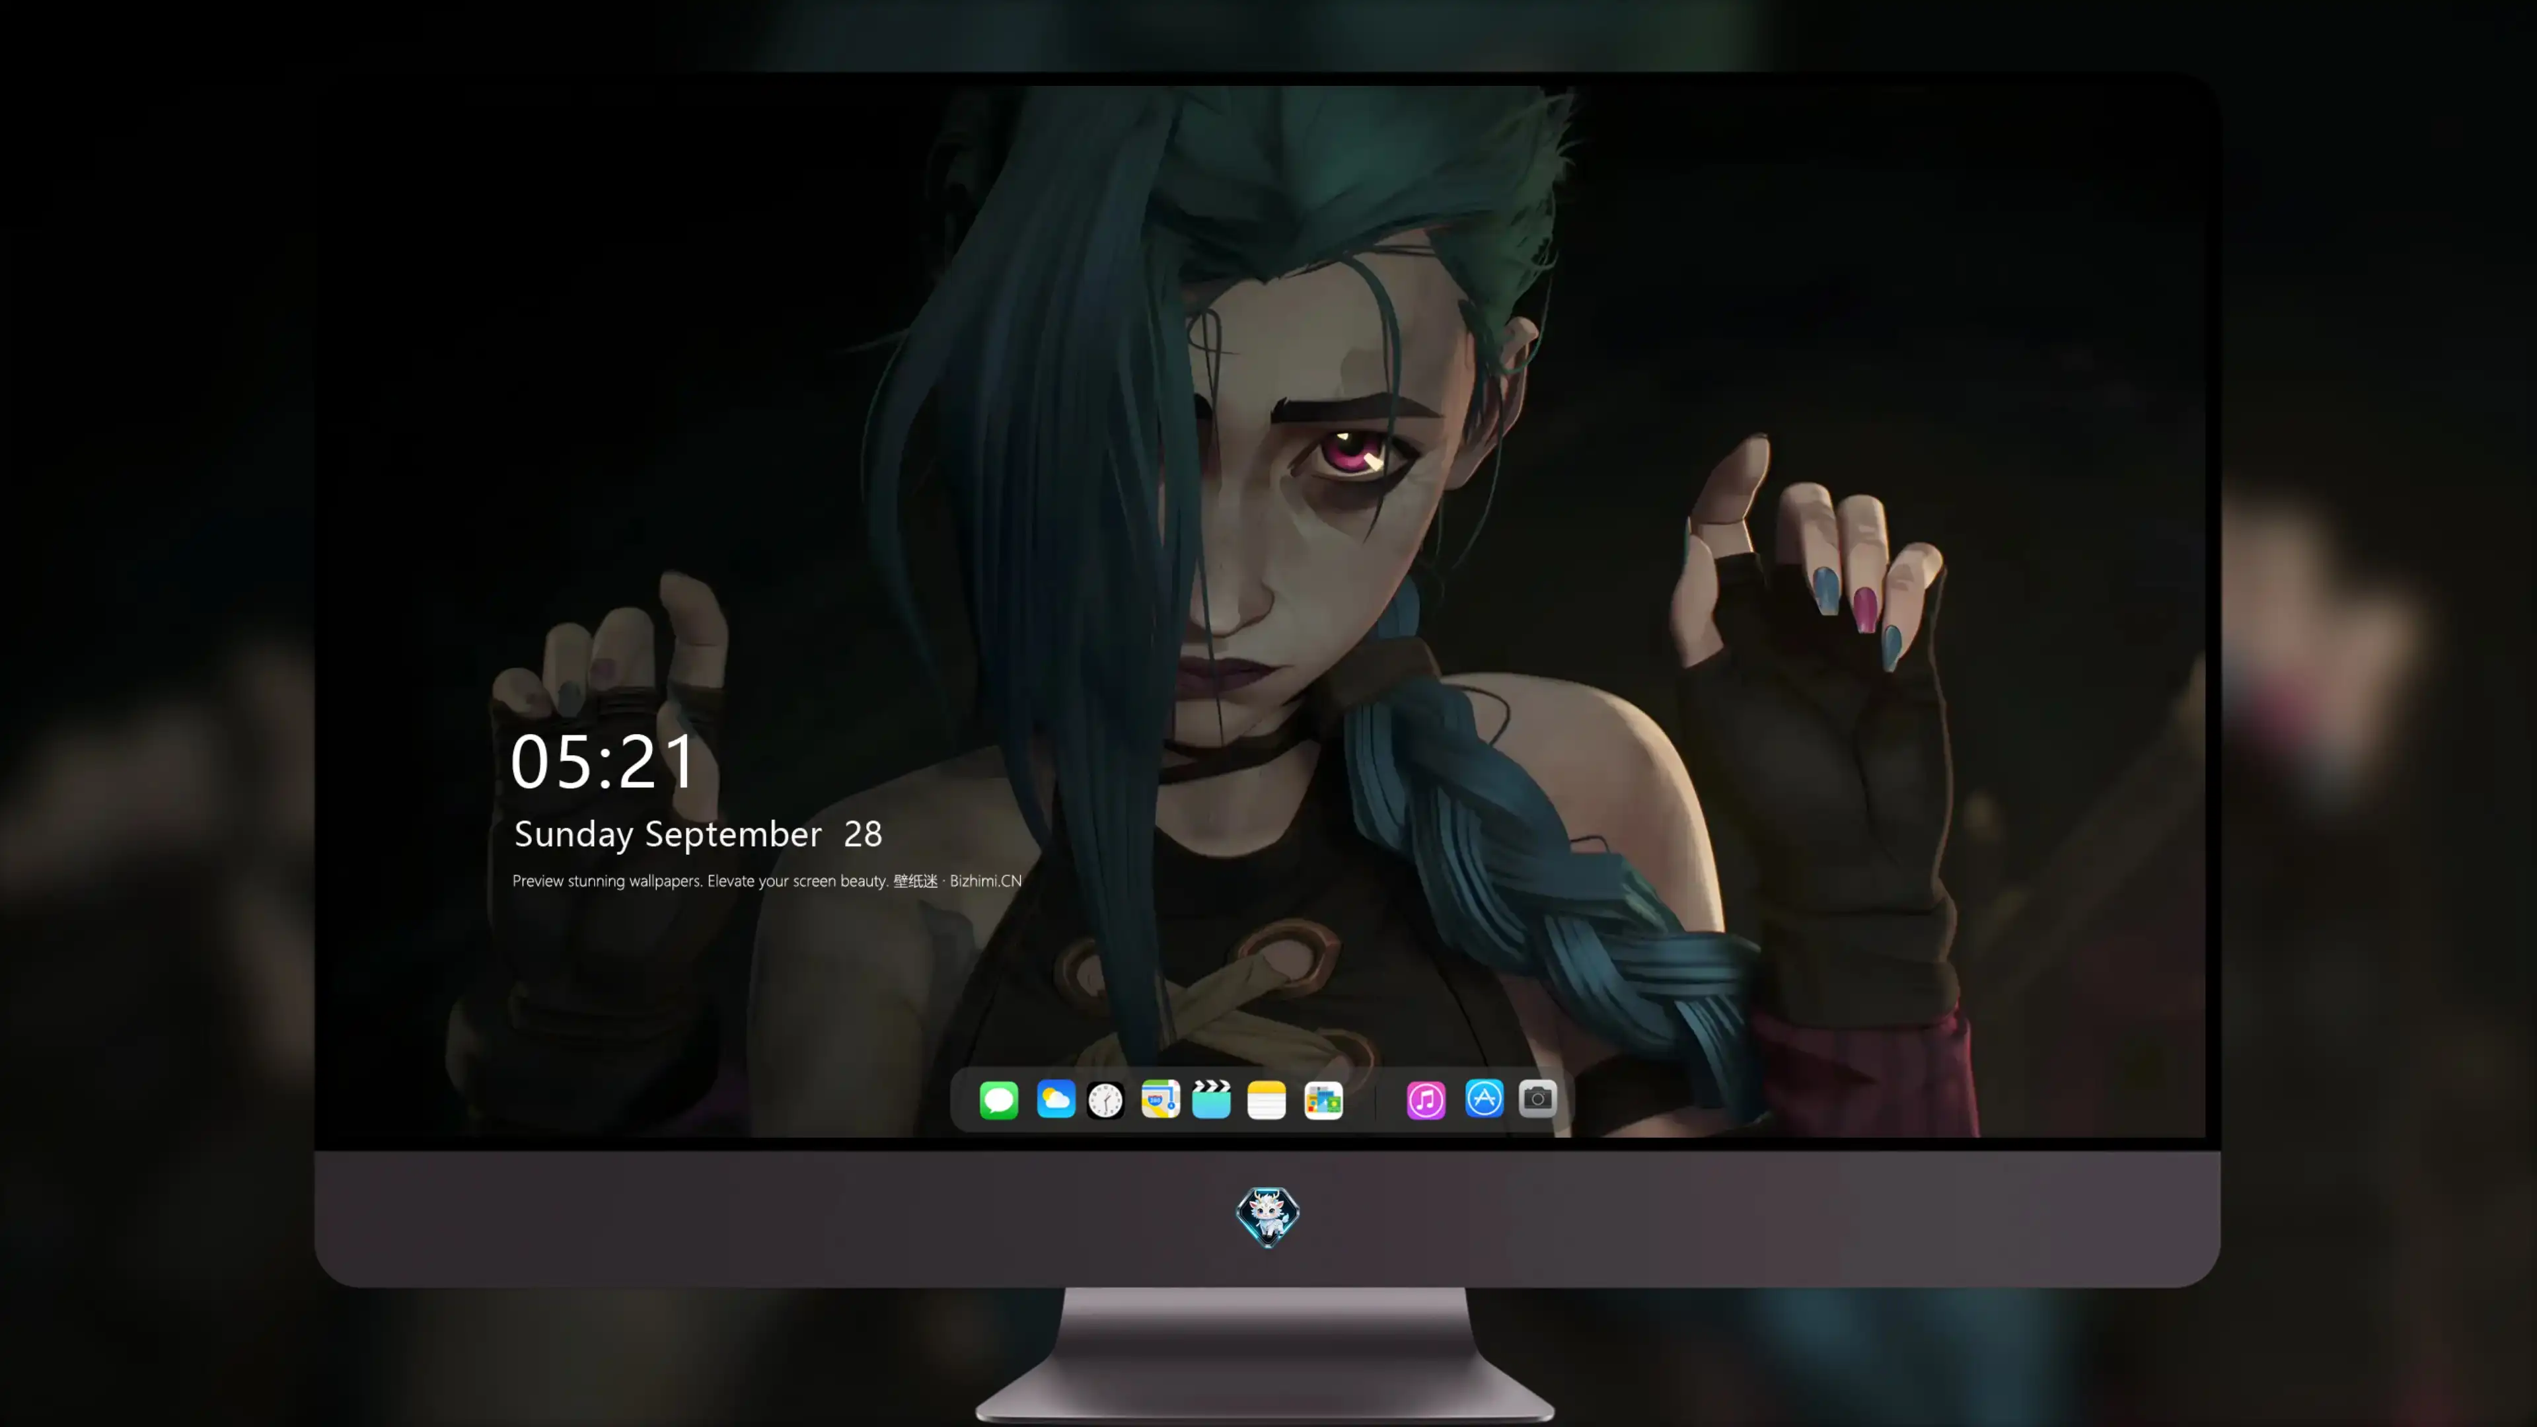2537x1427 pixels.
Task: Open the App Store from the dock
Action: pos(1484,1099)
